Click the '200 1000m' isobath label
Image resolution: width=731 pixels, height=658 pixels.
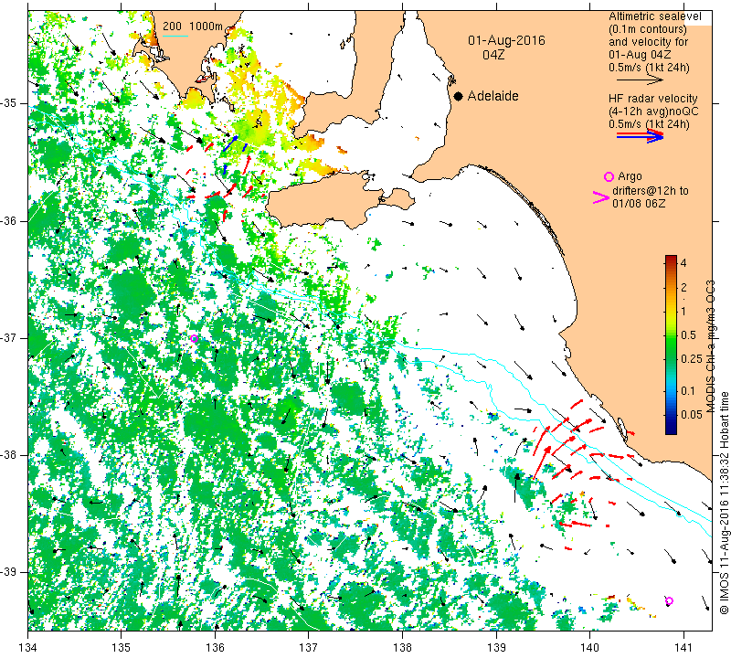point(193,27)
